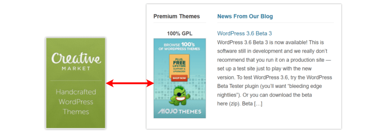Click the right arrowhead of the red arrow
Image resolution: width=387 pixels, height=133 pixels.
click(x=150, y=83)
